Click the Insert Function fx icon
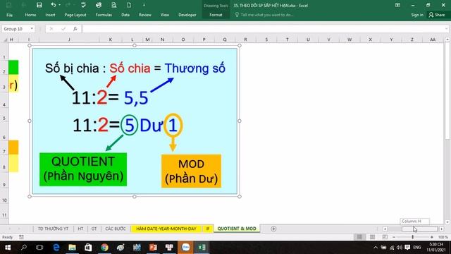Screen dimensions: 451x254 point(75,29)
